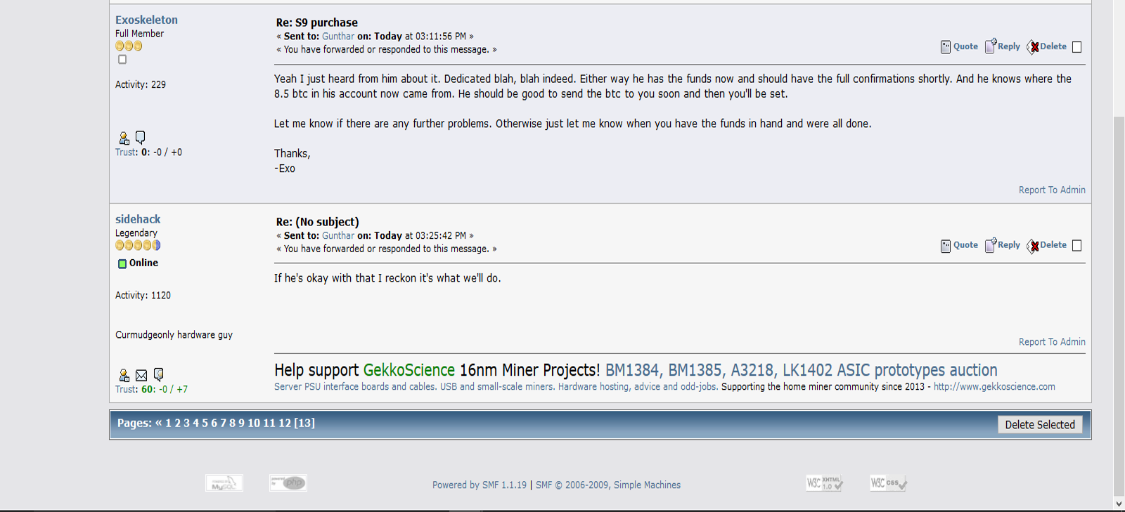Click the PHP badge in footer
1125x512 pixels.
coord(288,483)
